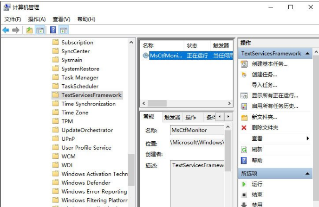Click task list horizontal scrollbar right arrow

tap(229, 103)
